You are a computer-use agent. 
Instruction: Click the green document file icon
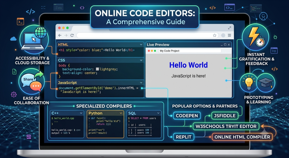click(x=14, y=72)
